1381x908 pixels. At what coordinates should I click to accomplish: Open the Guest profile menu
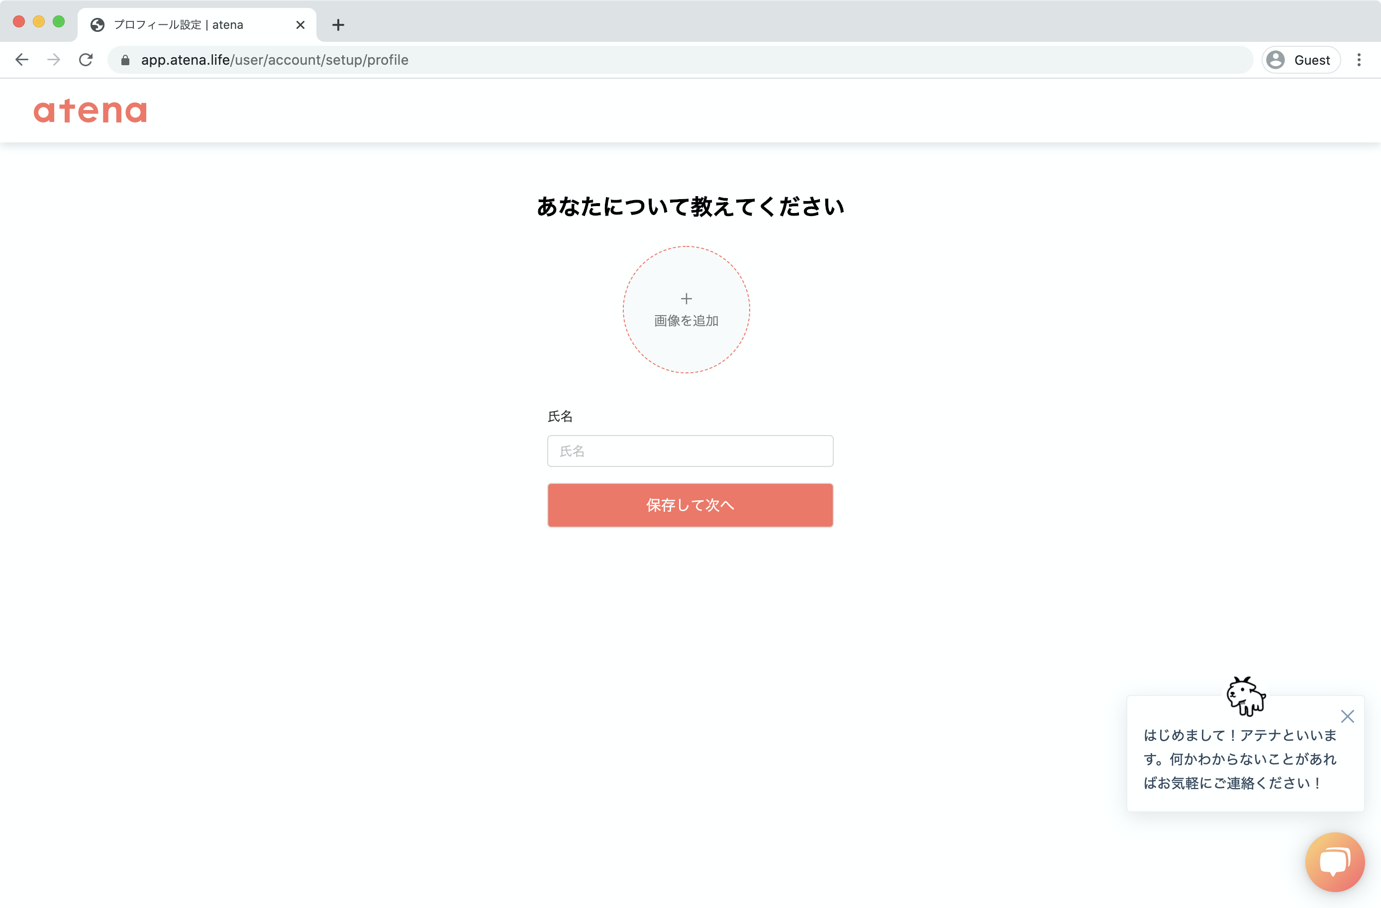(1300, 60)
